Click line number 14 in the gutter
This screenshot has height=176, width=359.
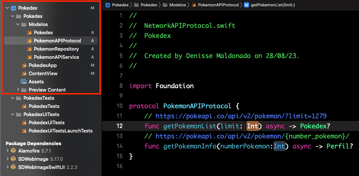(x=119, y=146)
